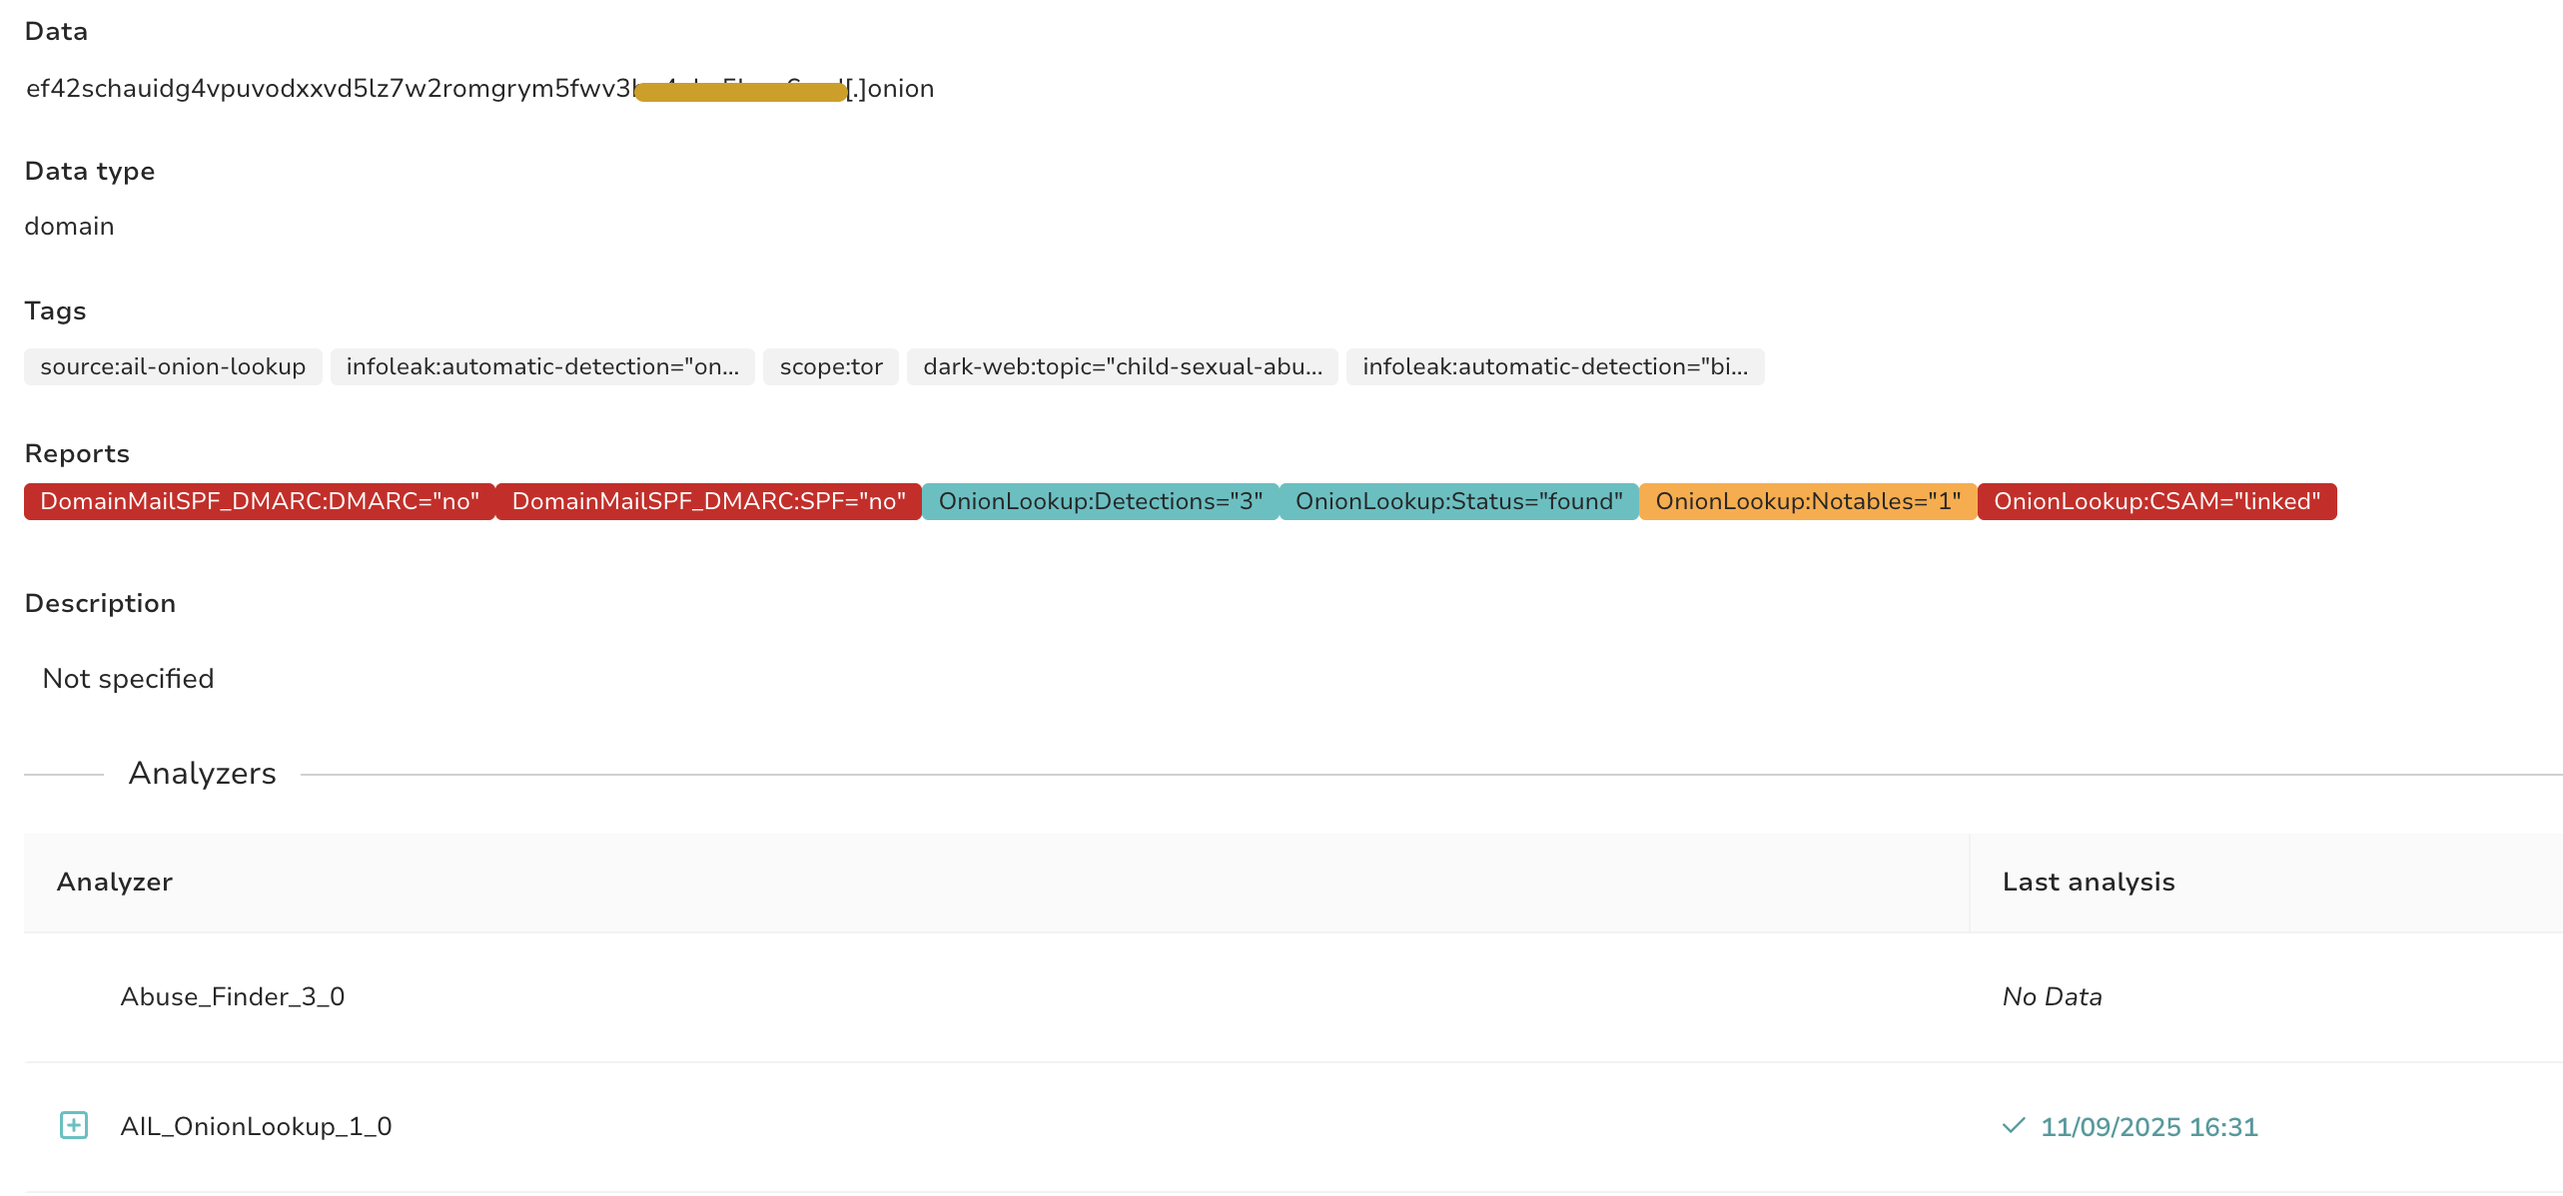Click the source:ail-onion-lookup tag

point(173,366)
